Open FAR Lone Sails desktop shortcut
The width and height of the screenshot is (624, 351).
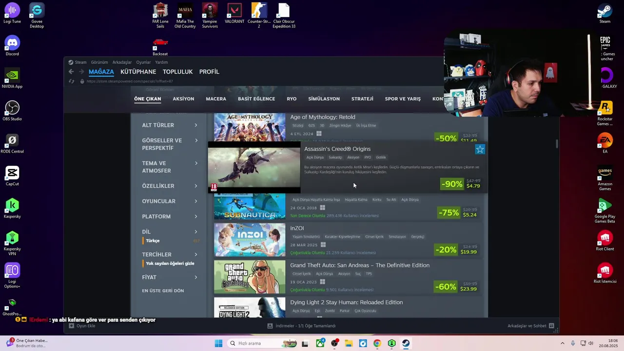point(160,15)
